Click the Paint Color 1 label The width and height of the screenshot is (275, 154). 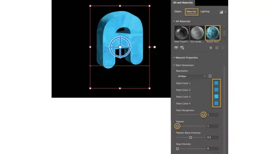183,83
